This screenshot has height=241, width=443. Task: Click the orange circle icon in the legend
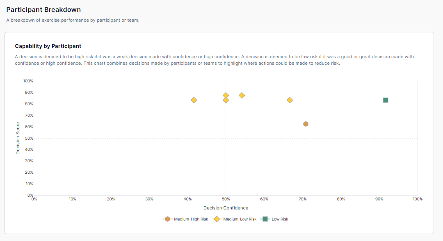click(167, 219)
